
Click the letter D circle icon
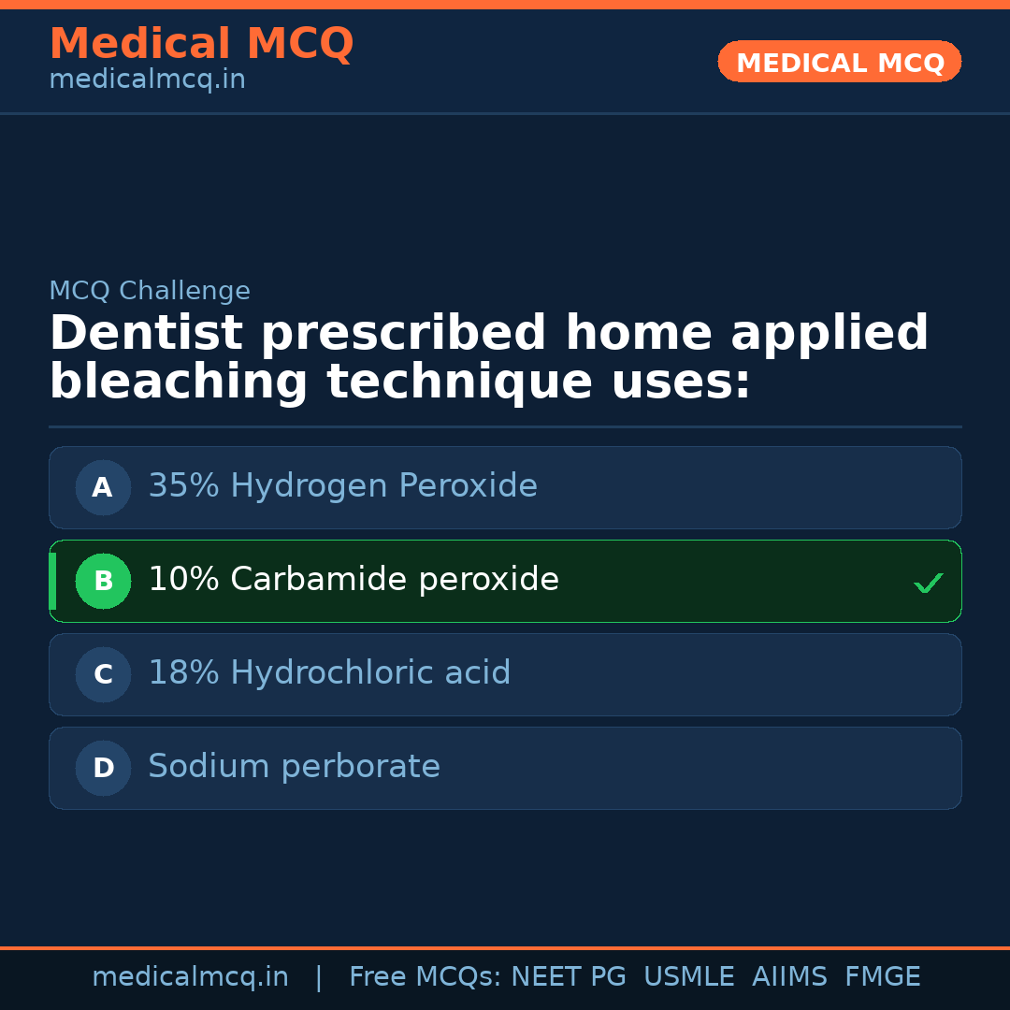(x=103, y=768)
